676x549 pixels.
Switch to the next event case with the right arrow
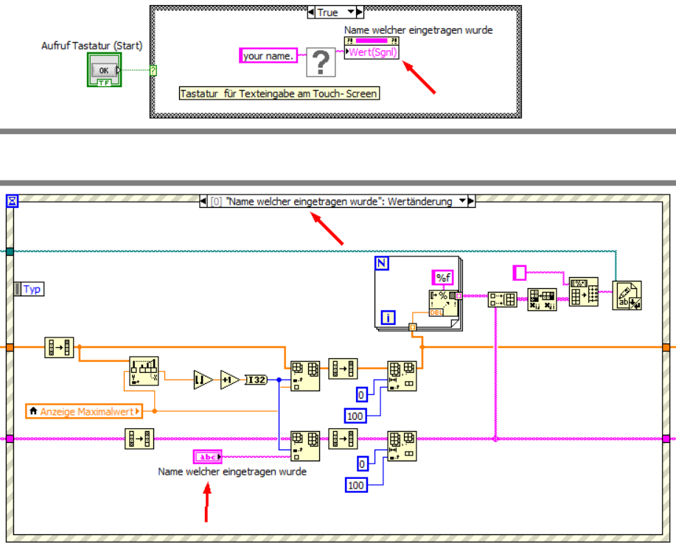(471, 201)
